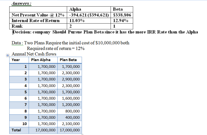This screenshot has height=135, width=207.
Task: Click "Net Present Value @ 12%" row label
Action: click(x=38, y=15)
